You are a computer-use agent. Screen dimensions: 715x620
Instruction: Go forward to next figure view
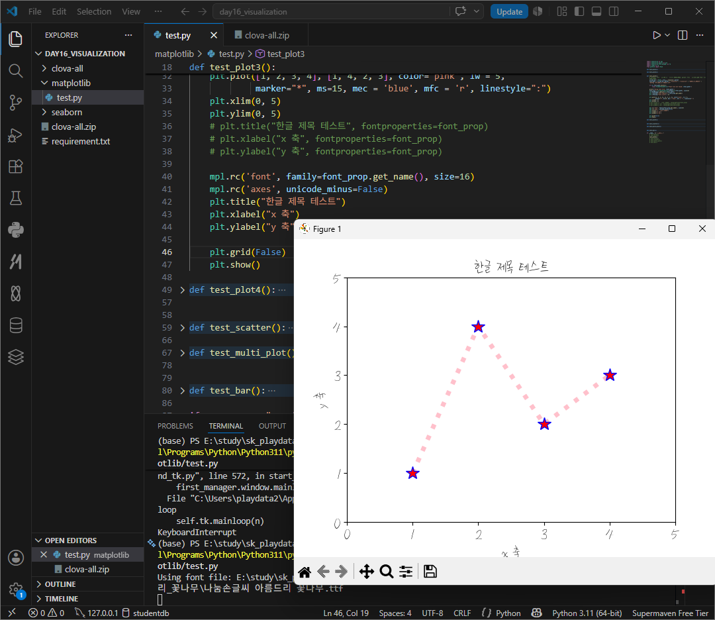coord(341,571)
